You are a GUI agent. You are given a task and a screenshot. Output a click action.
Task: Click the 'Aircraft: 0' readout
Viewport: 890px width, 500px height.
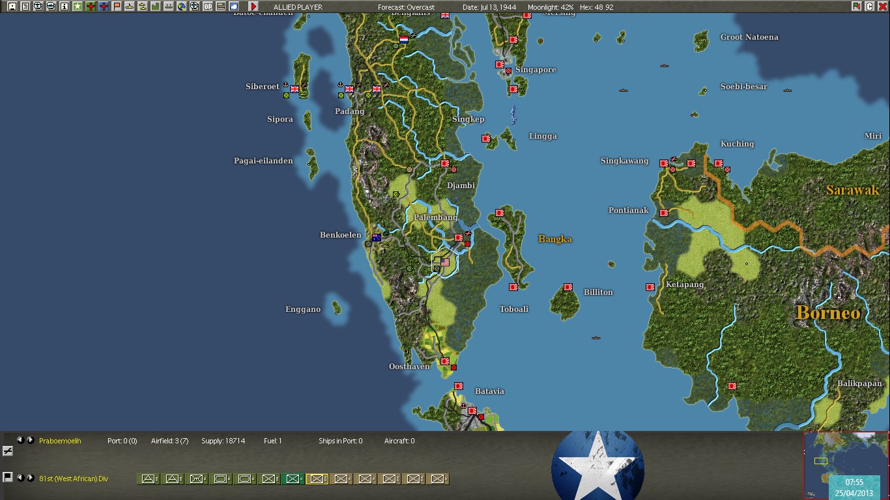coord(399,441)
